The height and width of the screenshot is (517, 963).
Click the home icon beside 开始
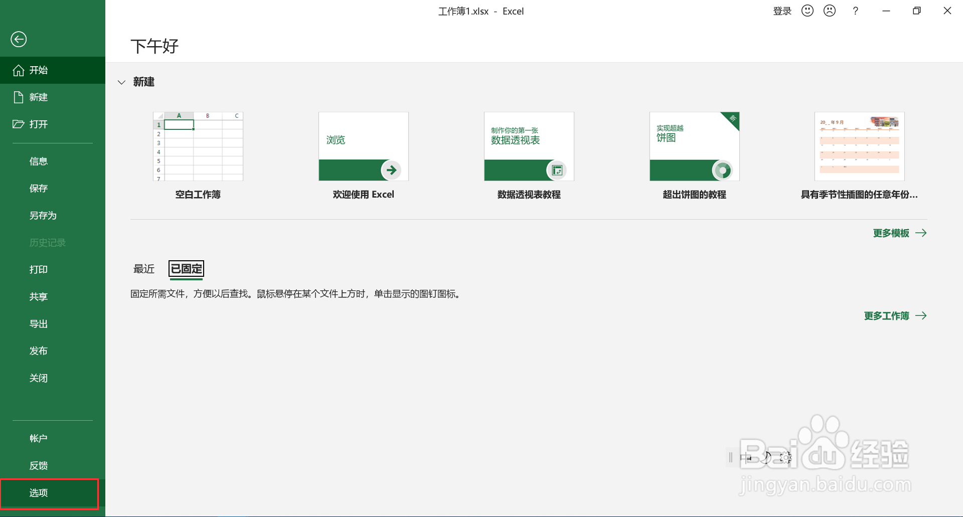19,70
